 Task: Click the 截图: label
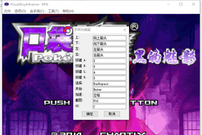[79, 100]
